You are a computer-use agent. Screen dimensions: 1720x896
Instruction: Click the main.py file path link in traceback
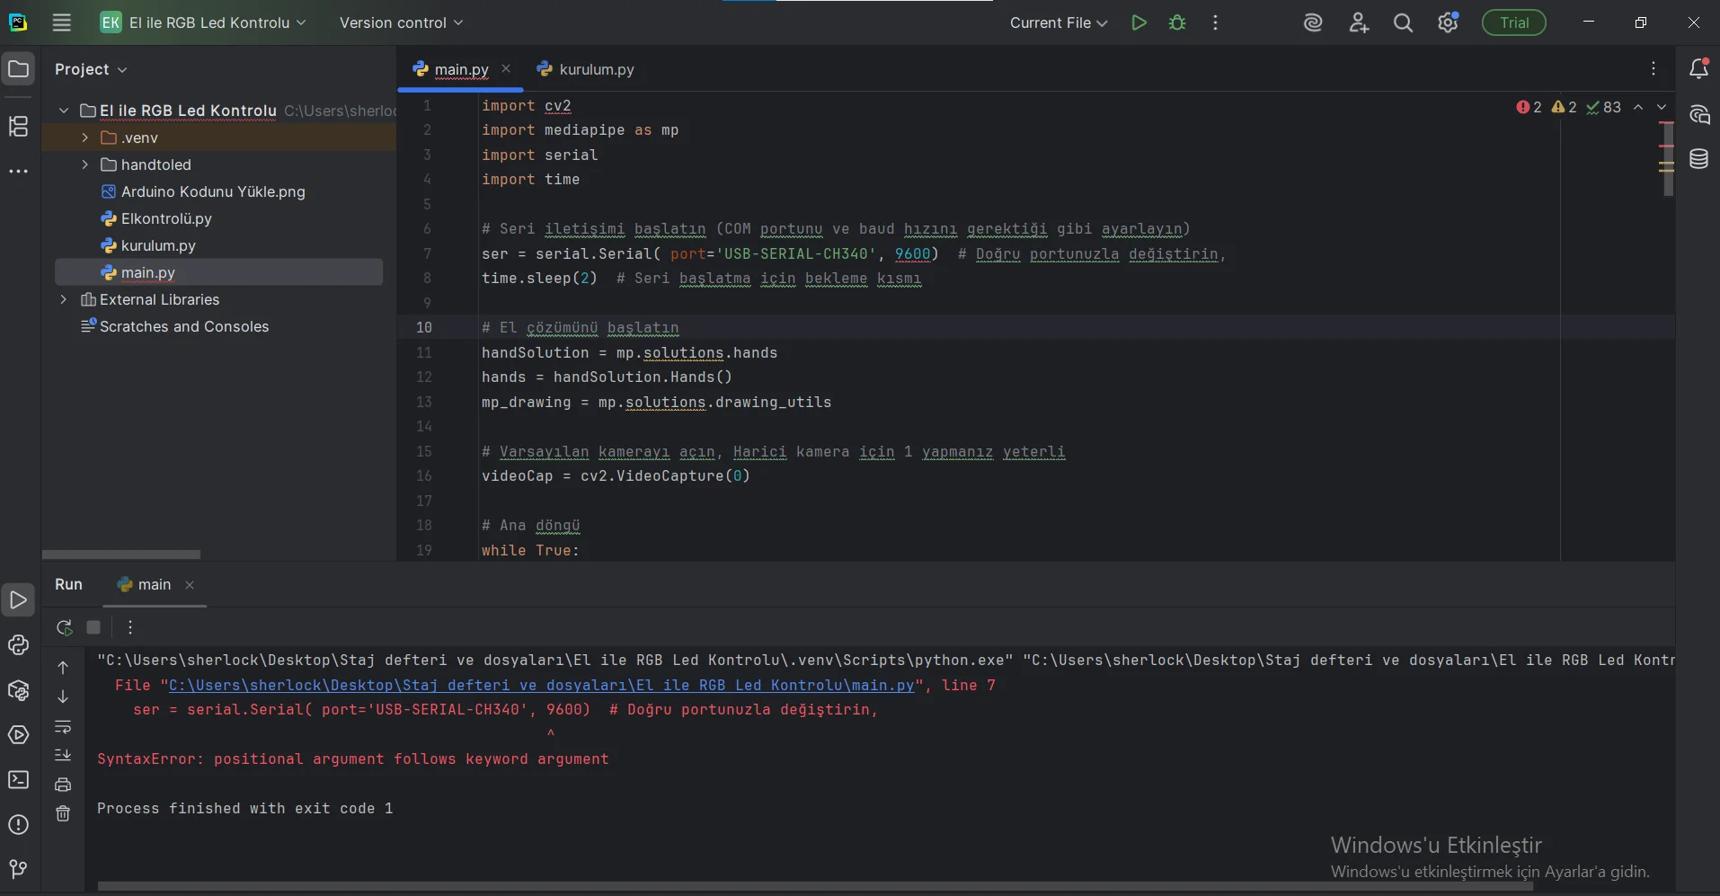point(541,685)
